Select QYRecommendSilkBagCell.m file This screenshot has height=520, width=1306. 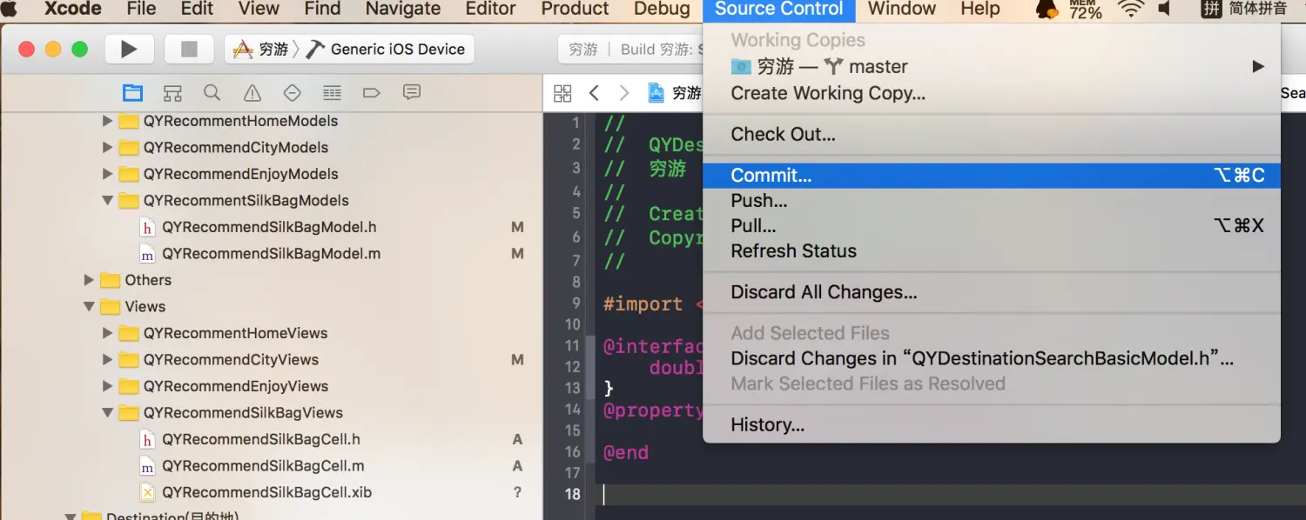click(263, 466)
